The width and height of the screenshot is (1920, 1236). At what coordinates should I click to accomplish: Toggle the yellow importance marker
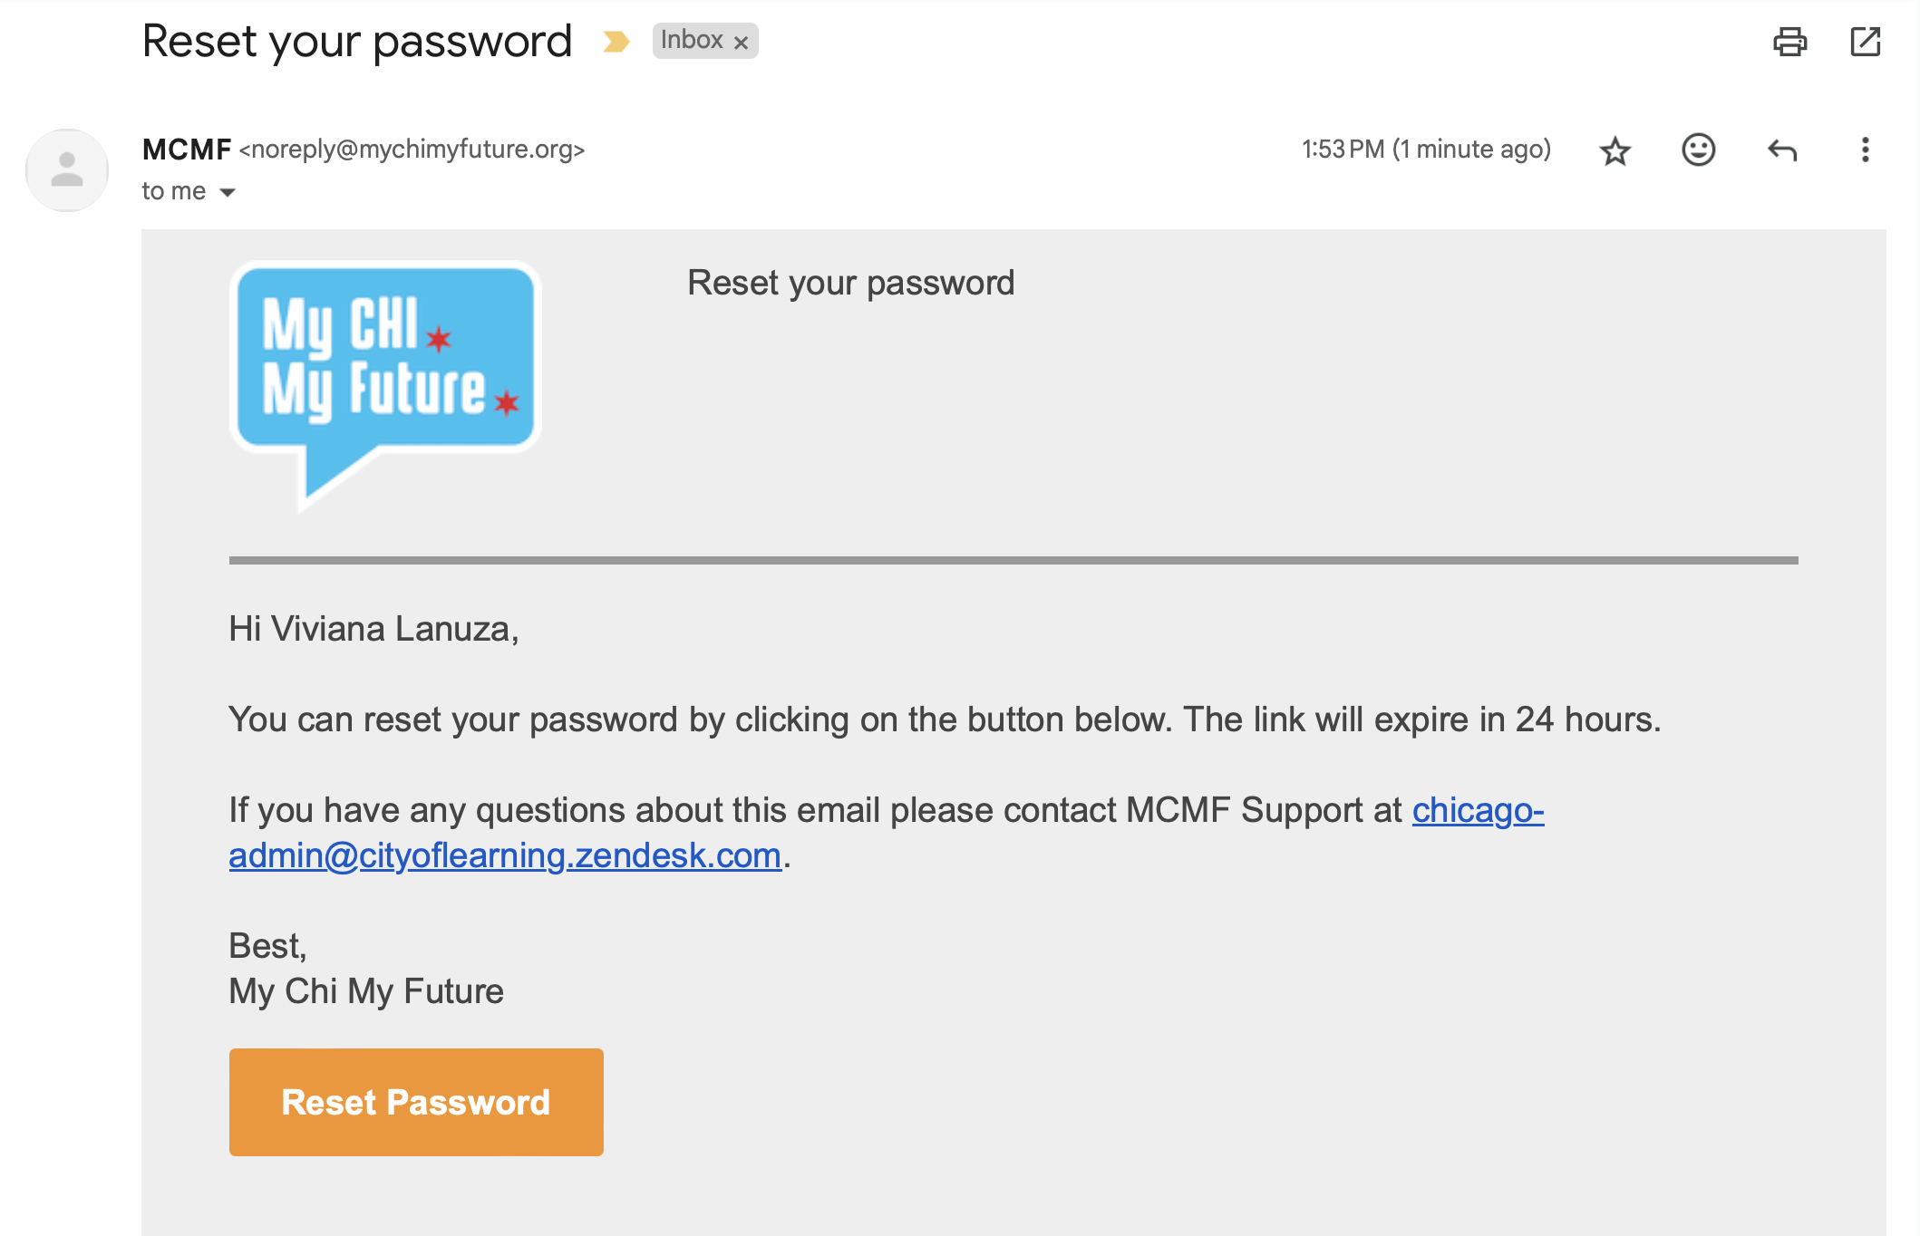616,42
